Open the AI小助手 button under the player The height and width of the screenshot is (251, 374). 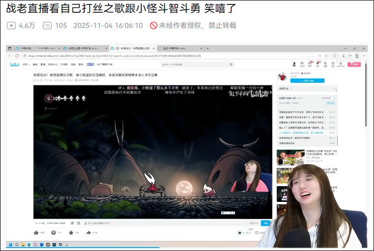point(244,232)
